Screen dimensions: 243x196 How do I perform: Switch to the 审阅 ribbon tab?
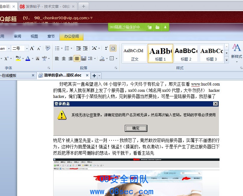coord(17,36)
